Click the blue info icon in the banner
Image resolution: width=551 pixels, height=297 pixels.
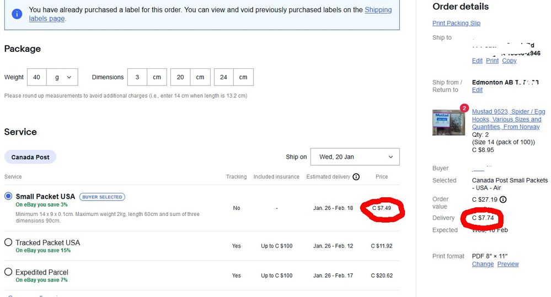pyautogui.click(x=17, y=14)
